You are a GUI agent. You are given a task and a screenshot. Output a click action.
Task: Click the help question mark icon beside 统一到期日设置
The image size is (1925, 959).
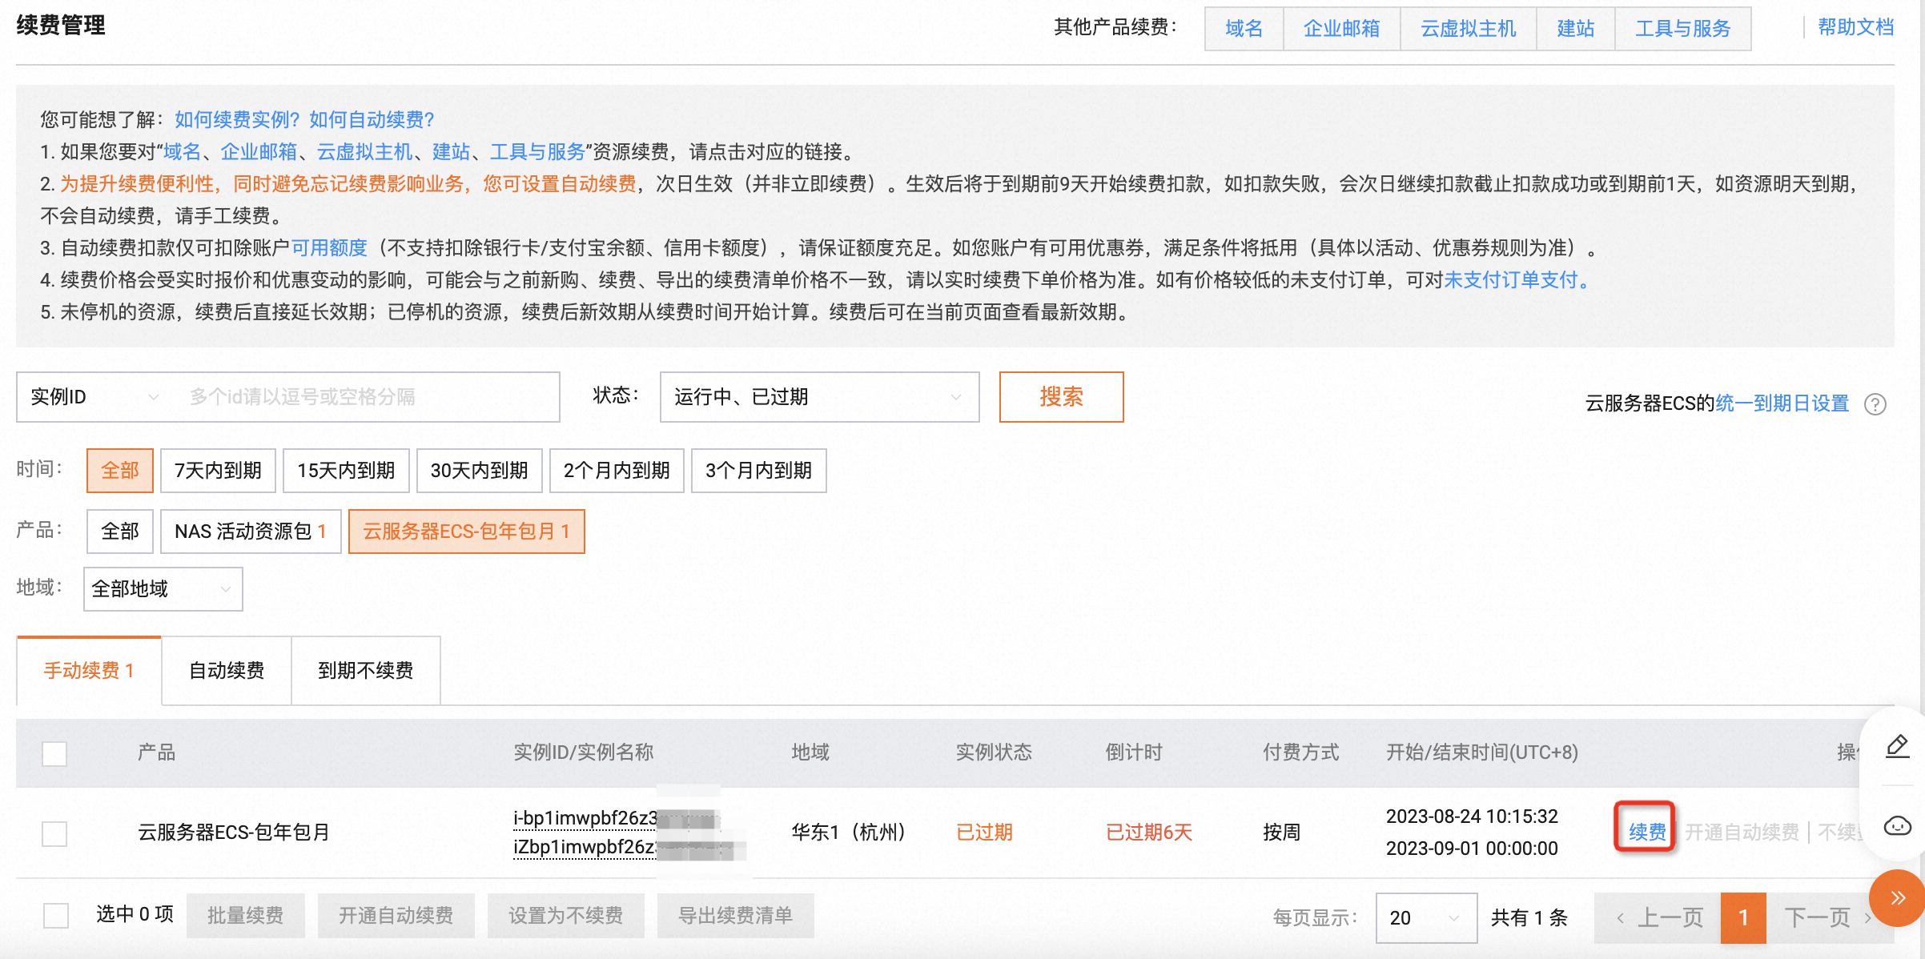(x=1875, y=403)
